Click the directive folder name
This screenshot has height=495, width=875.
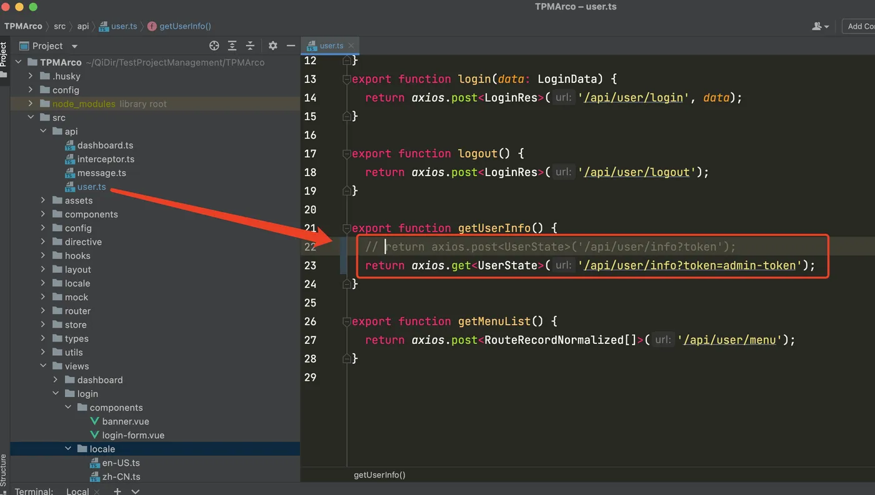pos(83,242)
